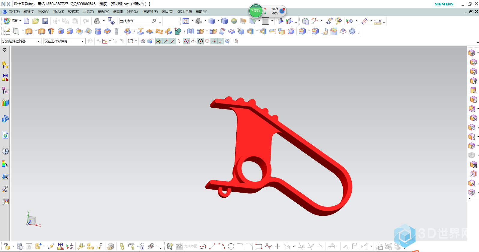Click the Roles icon on the left sidebar
Screen dimensions: 479x252
[x=5, y=189]
